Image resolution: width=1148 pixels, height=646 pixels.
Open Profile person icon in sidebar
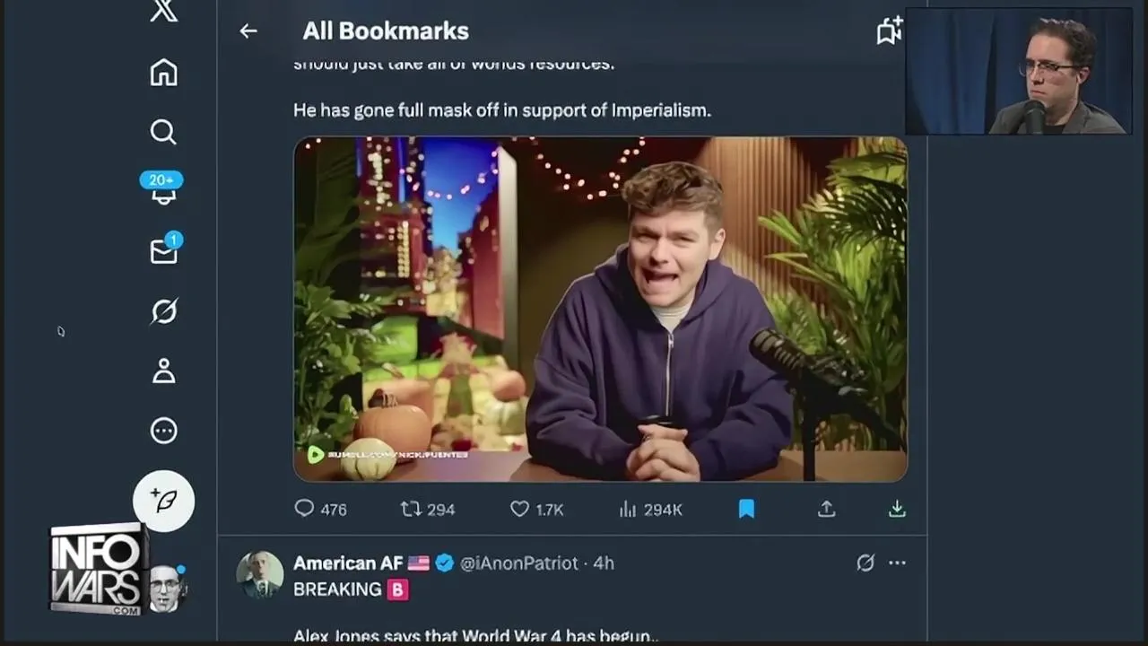click(x=163, y=371)
